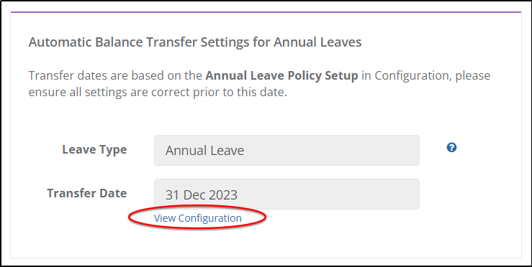Viewport: 532px width, 267px height.
Task: Click the blue question mark help icon
Action: click(451, 148)
